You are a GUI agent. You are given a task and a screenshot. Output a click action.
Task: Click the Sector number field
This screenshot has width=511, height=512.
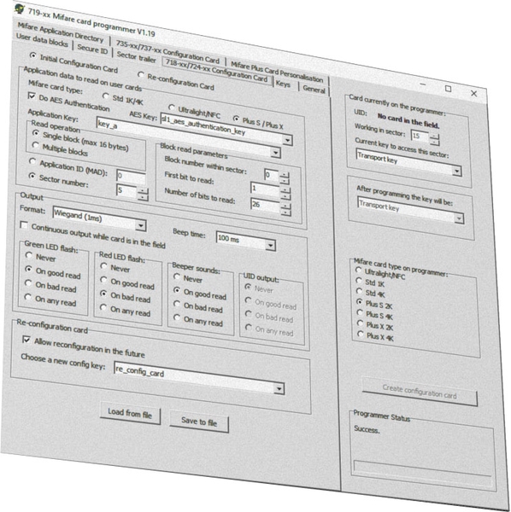(126, 191)
